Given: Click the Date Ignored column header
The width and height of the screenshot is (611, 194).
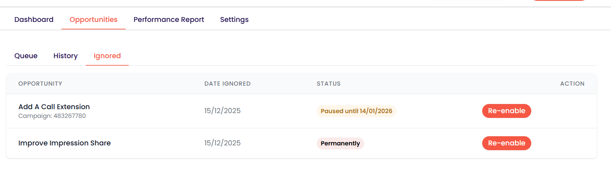Looking at the screenshot, I should coord(227,84).
